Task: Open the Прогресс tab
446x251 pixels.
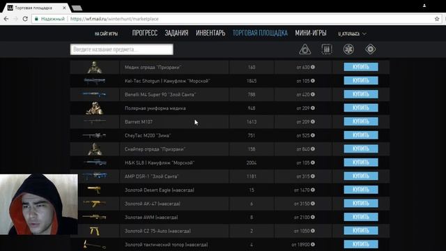Action: (144, 33)
